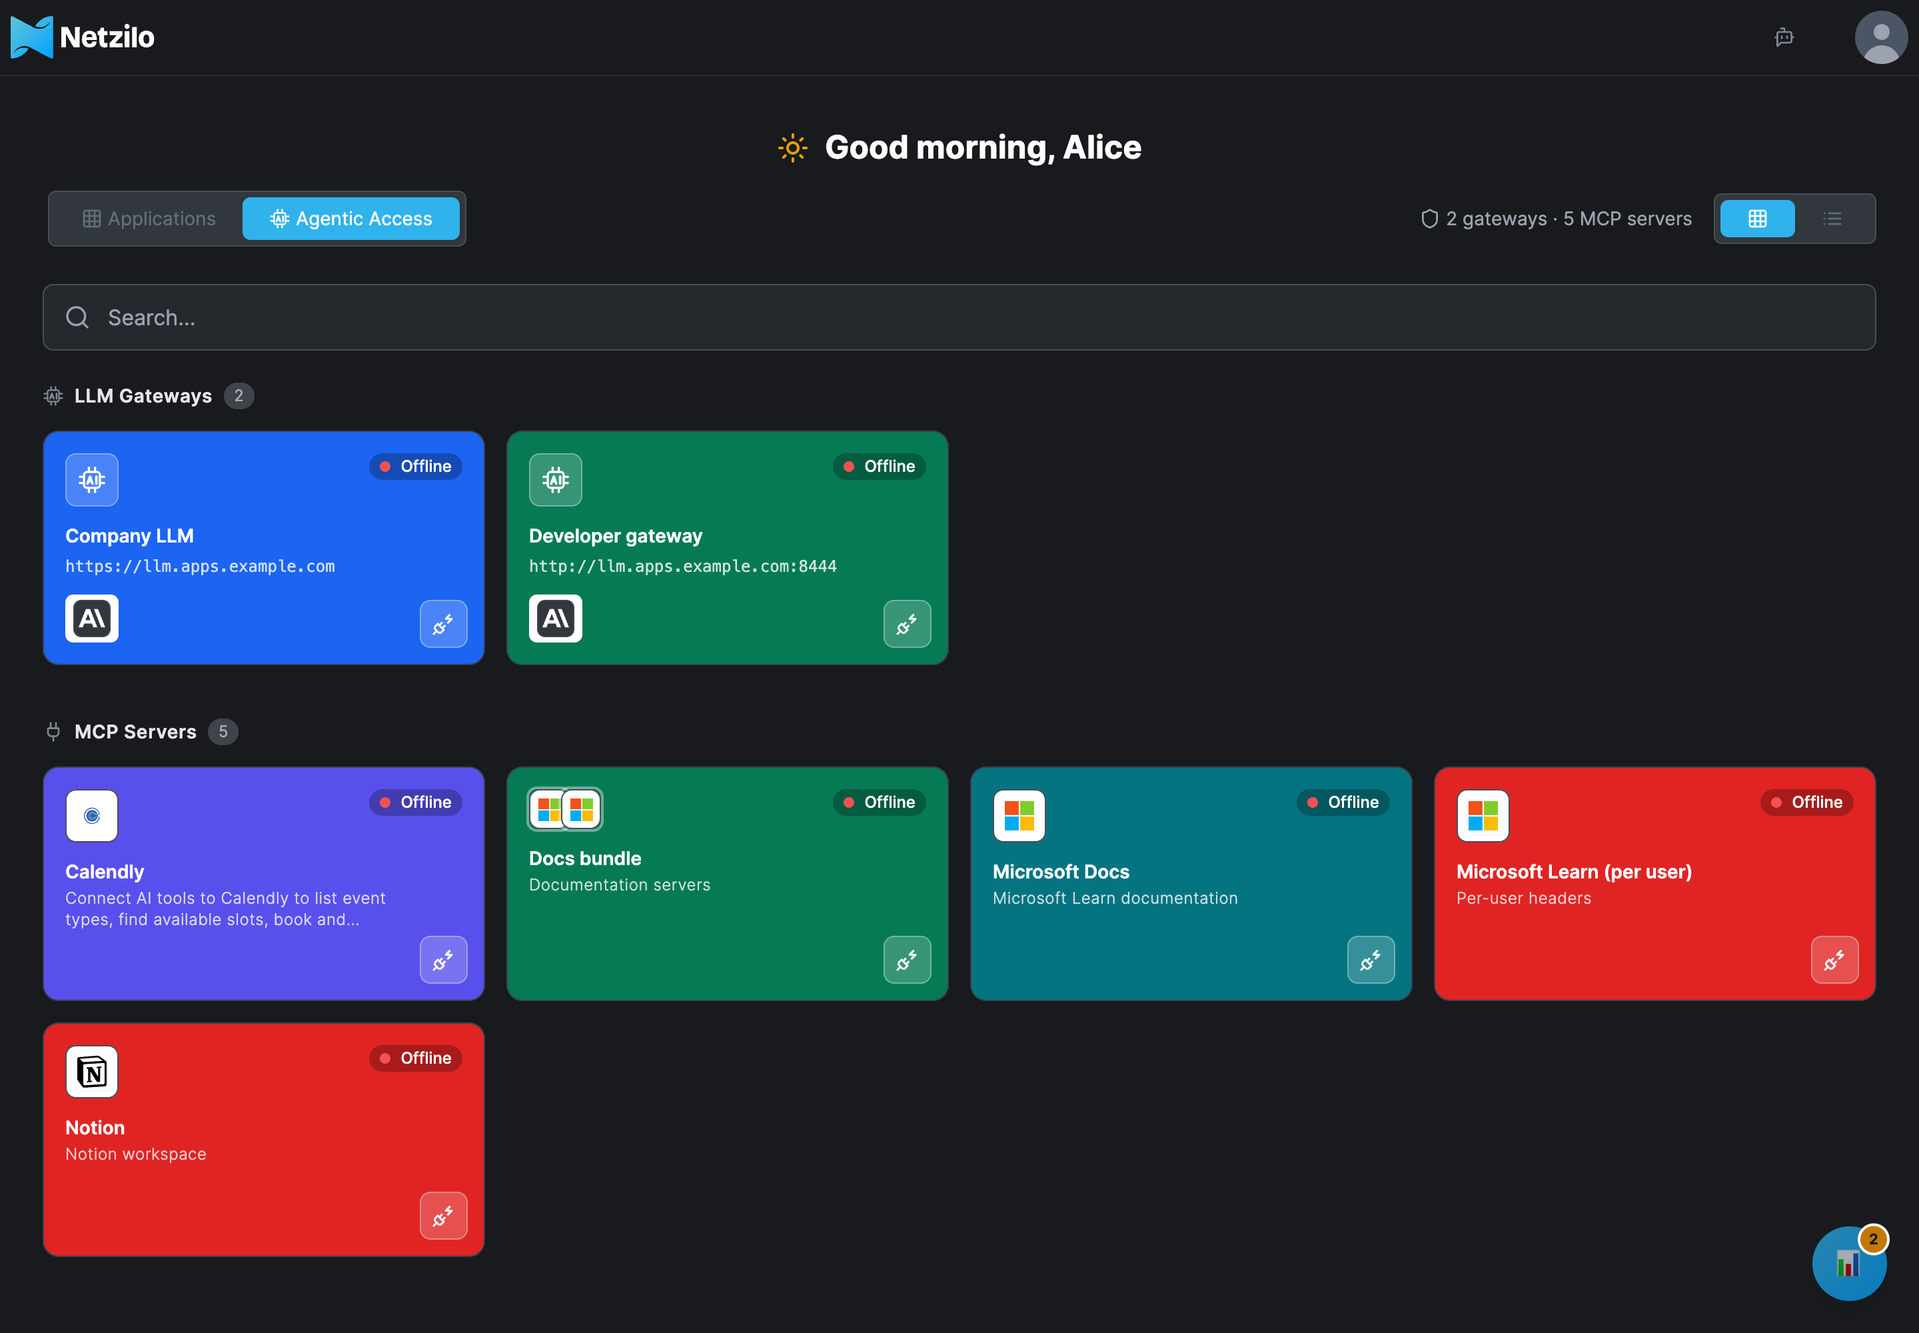
Task: Click the Notion logo icon
Action: [92, 1072]
